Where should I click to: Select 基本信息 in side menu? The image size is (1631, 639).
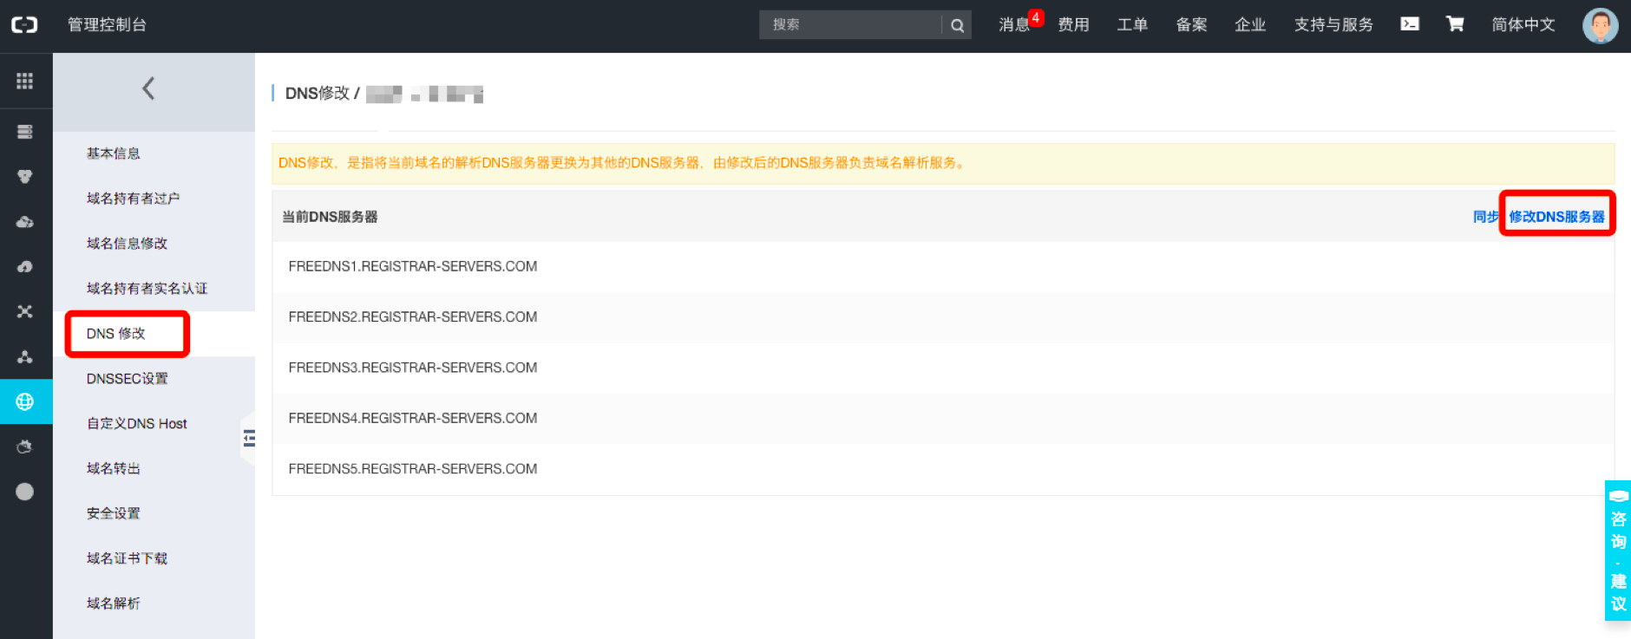114,153
